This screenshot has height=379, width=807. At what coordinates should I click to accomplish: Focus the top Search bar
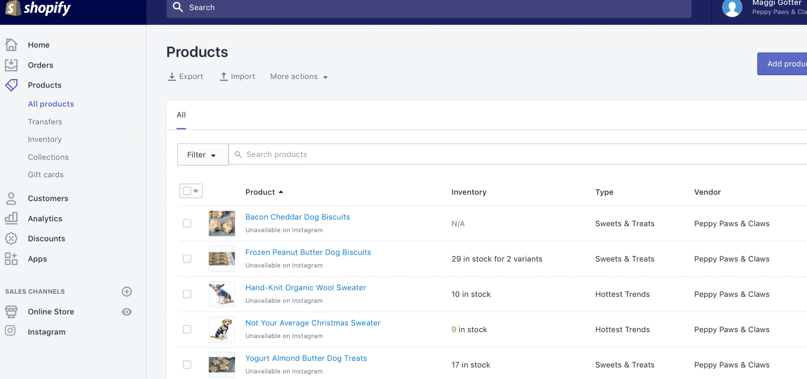[429, 8]
